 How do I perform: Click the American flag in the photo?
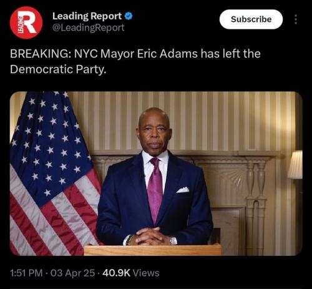[x=54, y=174]
